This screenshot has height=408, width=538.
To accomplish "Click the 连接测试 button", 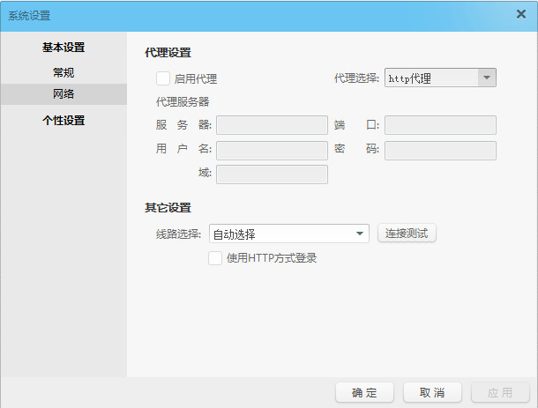I will (407, 234).
